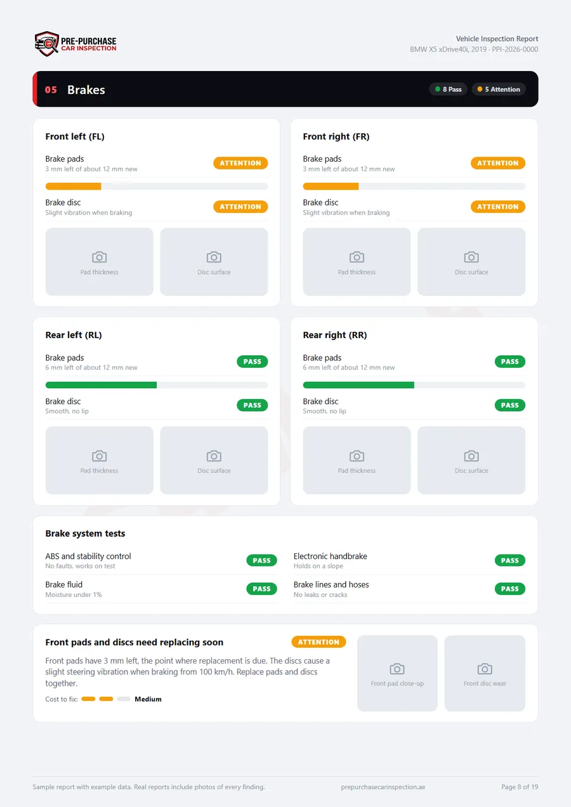Click the Pre-Purchase Car Inspection logo
Viewport: 571px width, 807px height.
(75, 44)
